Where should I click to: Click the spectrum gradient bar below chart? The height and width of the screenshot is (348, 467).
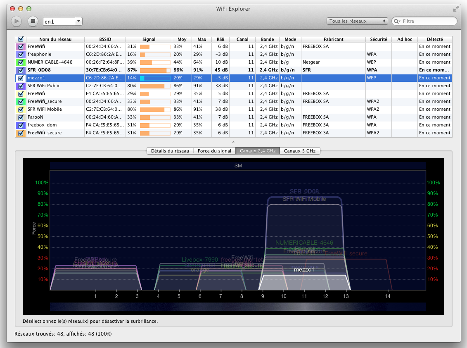[x=237, y=306]
